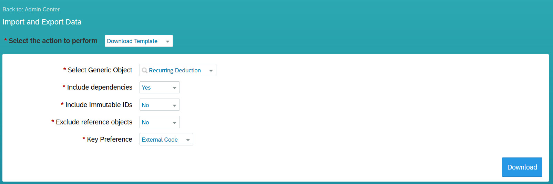Screen dimensions: 553x184
Task: Click the Key Preference label
Action: (x=110, y=139)
